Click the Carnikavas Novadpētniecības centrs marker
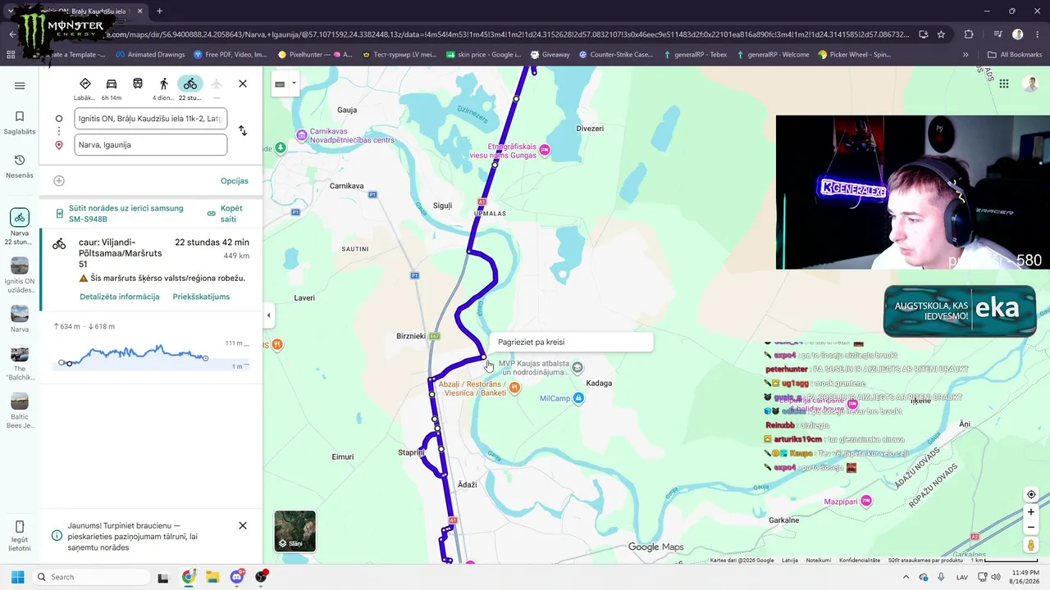This screenshot has width=1050, height=590. coord(302,135)
